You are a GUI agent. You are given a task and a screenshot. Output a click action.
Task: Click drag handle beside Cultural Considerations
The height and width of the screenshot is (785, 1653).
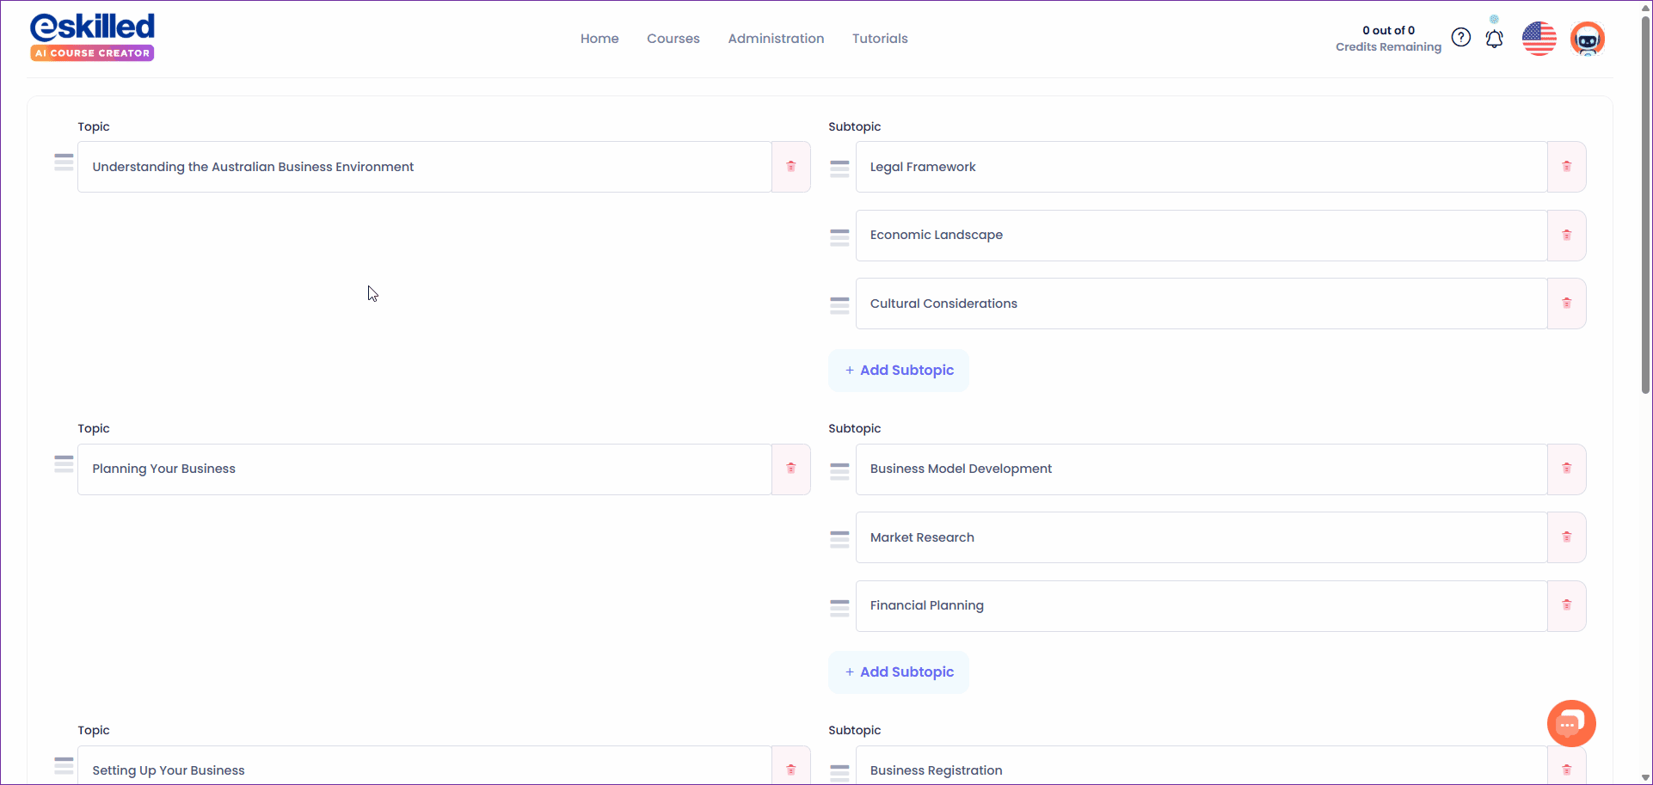(x=839, y=304)
